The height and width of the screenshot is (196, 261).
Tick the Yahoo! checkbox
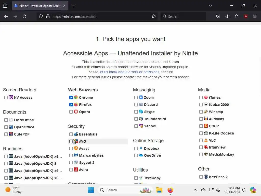pos(136,126)
